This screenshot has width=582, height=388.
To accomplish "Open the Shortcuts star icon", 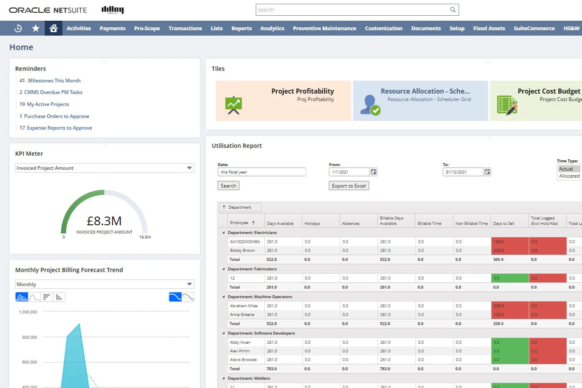I will [x=36, y=28].
